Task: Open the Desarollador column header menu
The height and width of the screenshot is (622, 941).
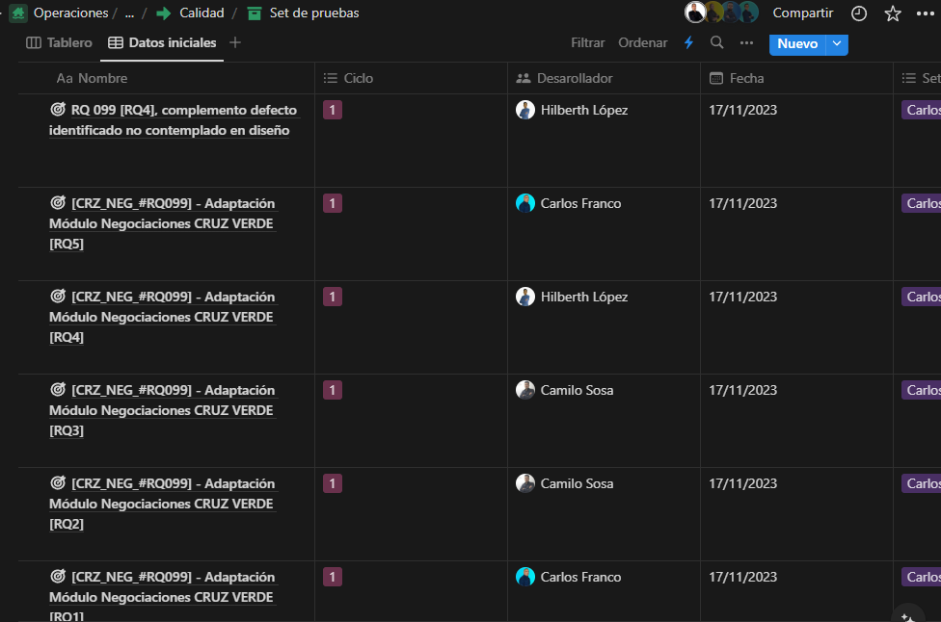Action: pyautogui.click(x=574, y=78)
